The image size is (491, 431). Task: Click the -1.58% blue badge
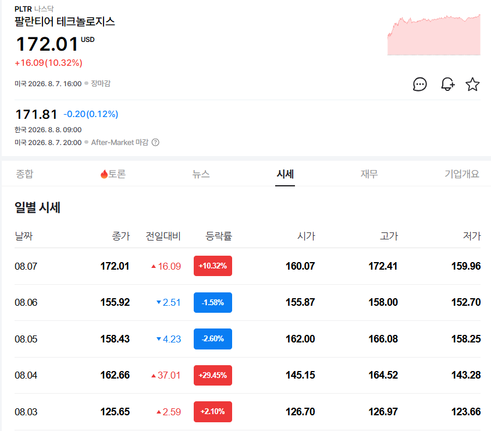212,302
